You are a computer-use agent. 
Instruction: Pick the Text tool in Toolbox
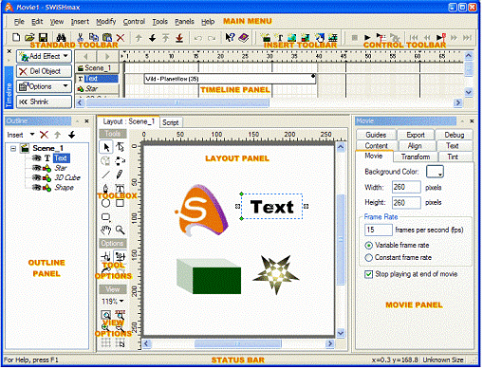click(x=120, y=189)
